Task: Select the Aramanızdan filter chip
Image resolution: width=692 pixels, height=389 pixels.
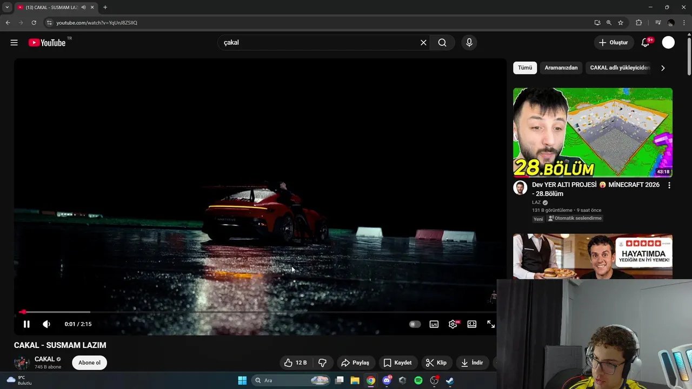Action: click(x=561, y=68)
